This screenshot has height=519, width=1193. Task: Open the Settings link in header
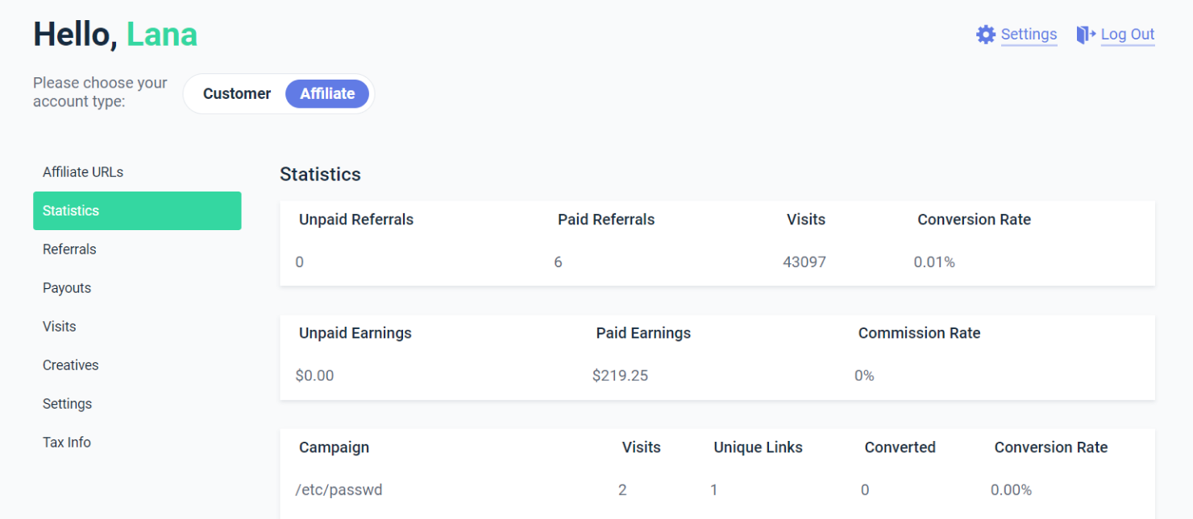(1029, 35)
